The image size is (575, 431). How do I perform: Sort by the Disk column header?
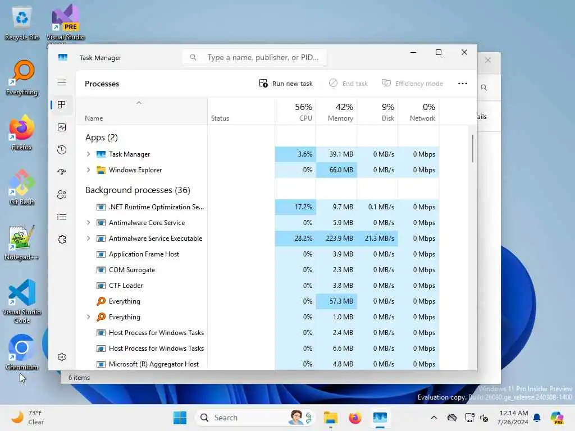click(x=377, y=112)
